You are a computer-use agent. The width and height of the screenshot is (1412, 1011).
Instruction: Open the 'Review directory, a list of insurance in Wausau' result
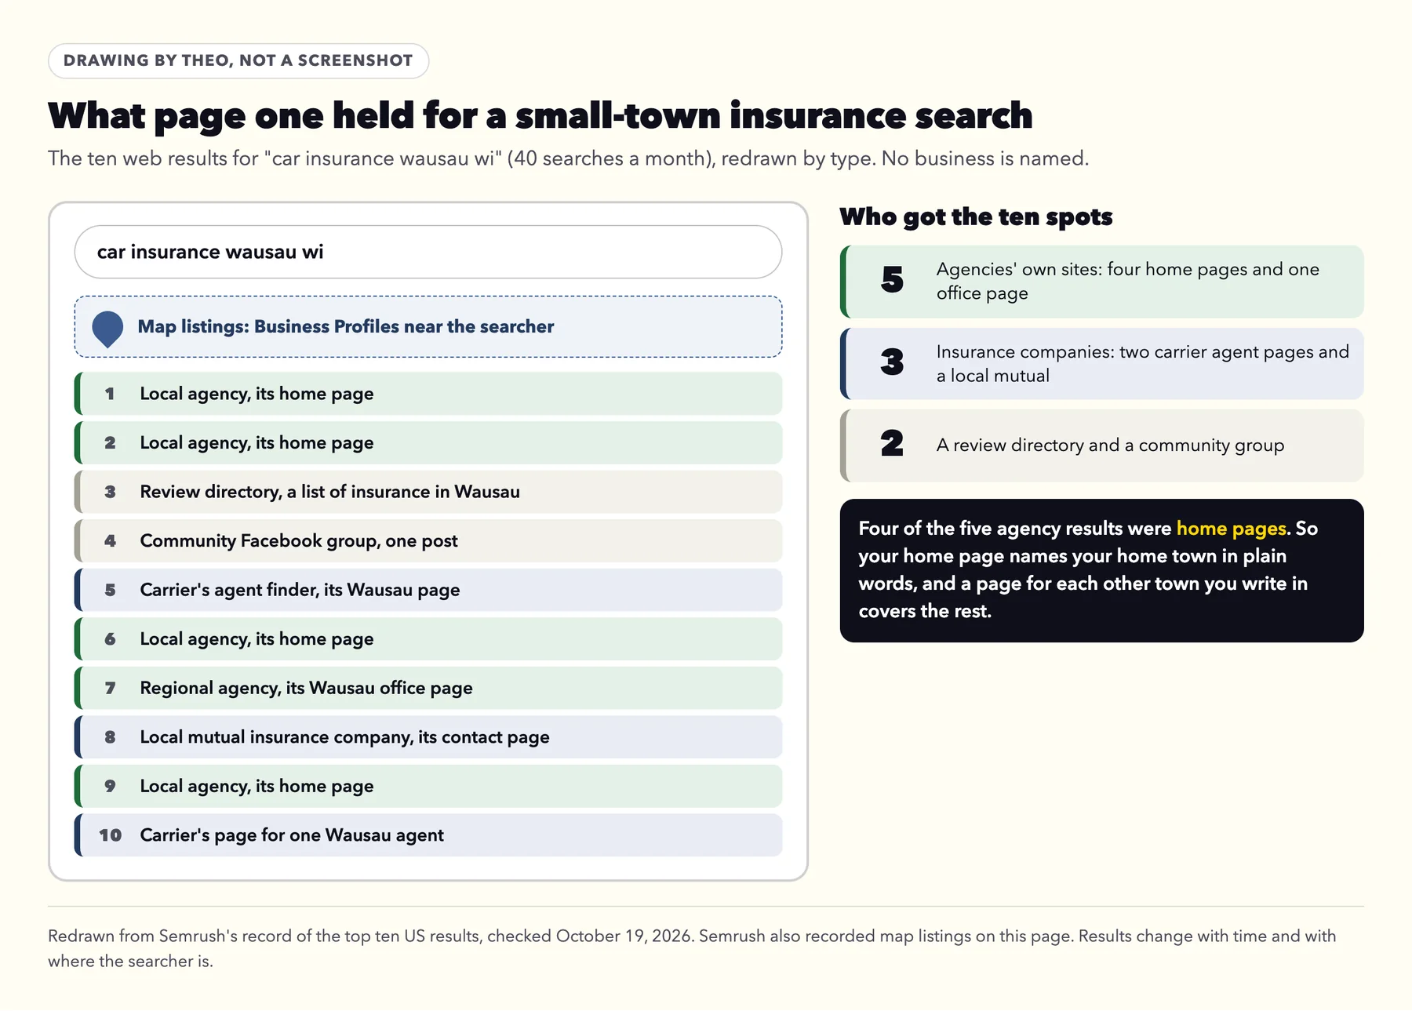[428, 492]
